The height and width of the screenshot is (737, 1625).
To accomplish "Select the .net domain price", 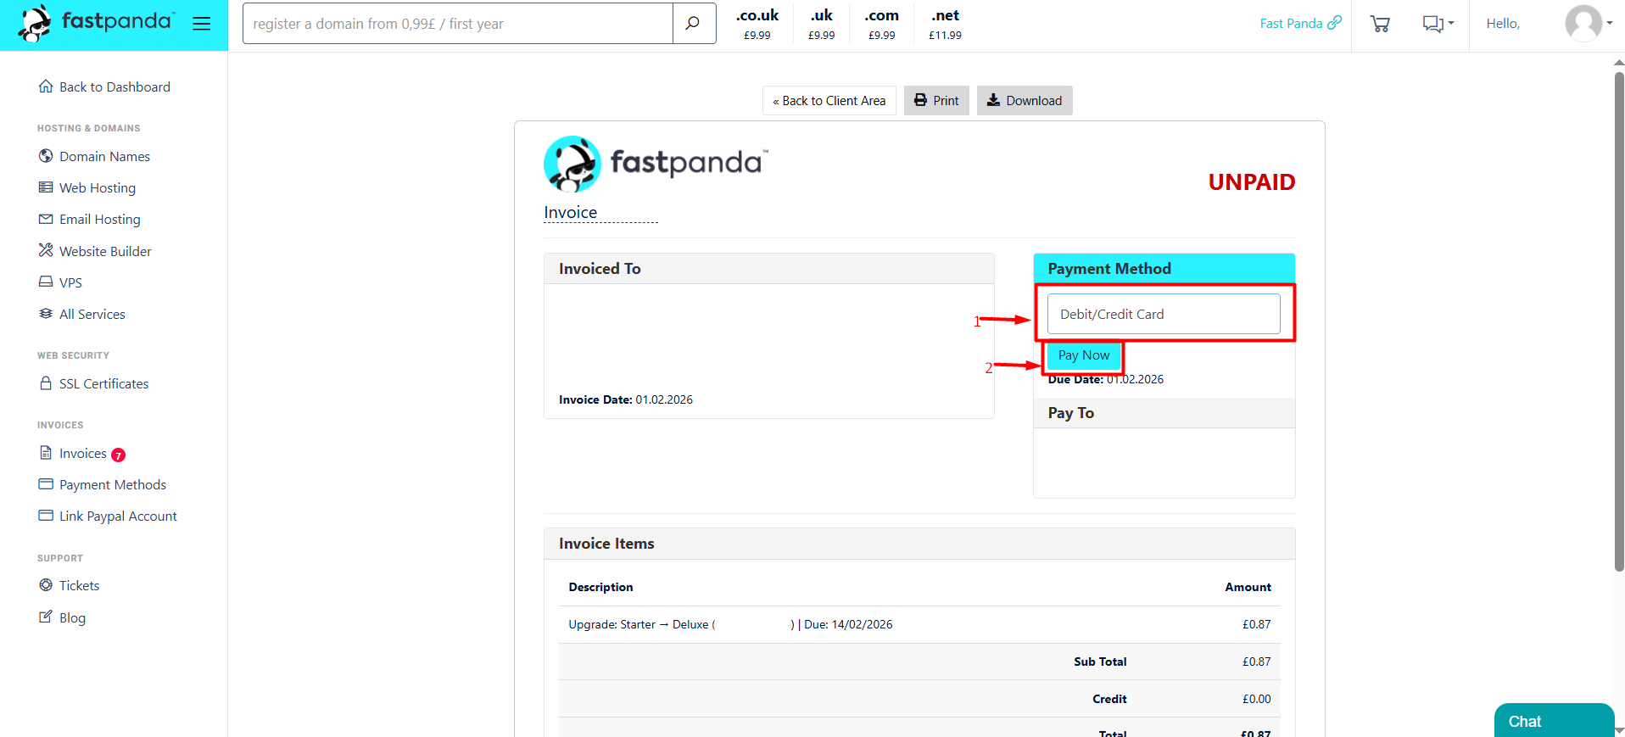I will 945,24.
